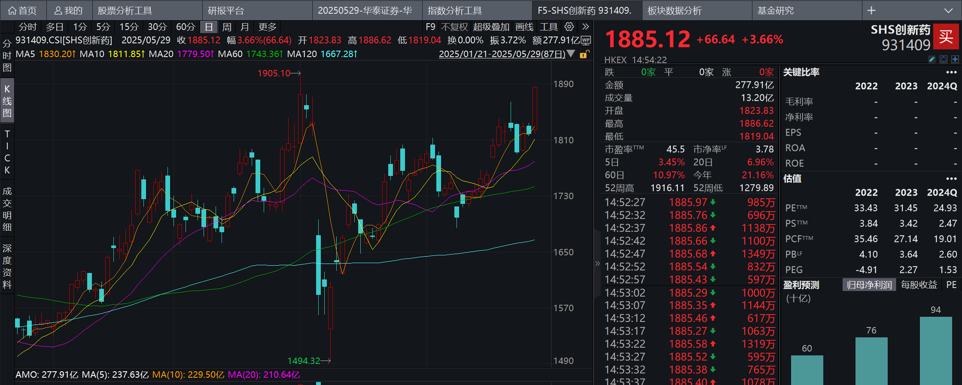Add a new tab with plus icon

(x=871, y=10)
